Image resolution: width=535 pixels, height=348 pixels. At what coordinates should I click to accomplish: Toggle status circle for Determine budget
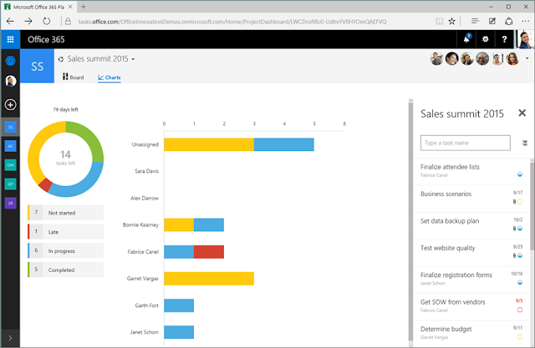(x=520, y=337)
